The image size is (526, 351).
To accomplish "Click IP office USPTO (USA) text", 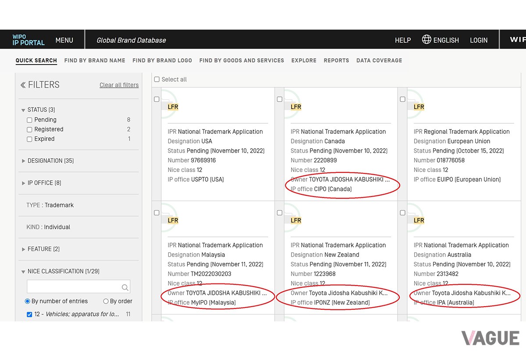I will click(x=196, y=179).
